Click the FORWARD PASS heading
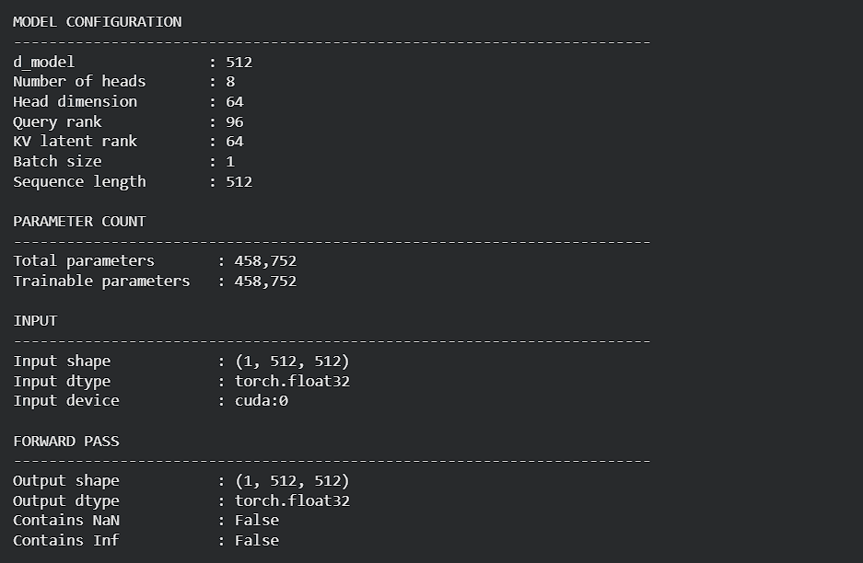The width and height of the screenshot is (863, 563). 66,442
